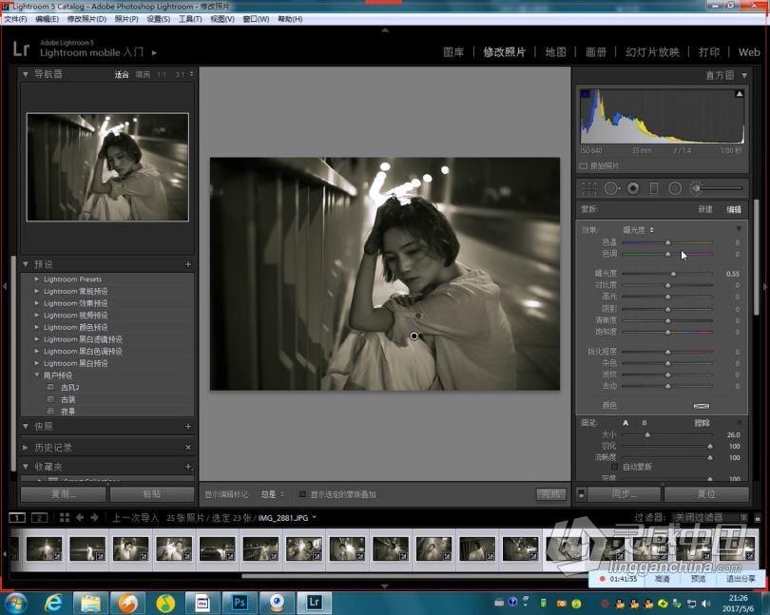Collapse the 直方图 panel
Screen dimensions: 770x615
744,75
